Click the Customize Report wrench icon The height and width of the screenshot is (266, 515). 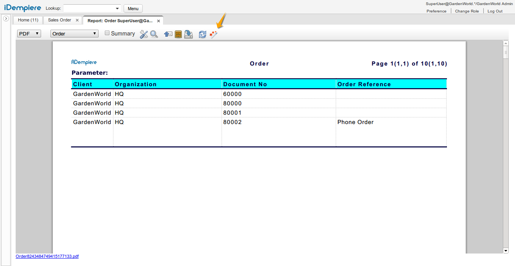click(144, 34)
